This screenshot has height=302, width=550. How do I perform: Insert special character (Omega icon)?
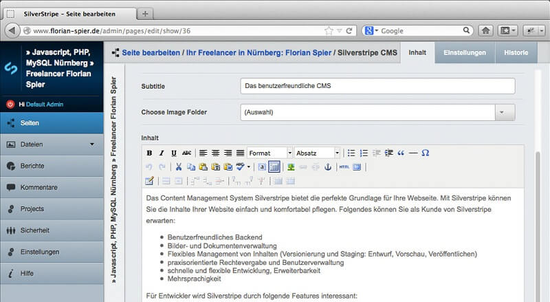pos(426,153)
